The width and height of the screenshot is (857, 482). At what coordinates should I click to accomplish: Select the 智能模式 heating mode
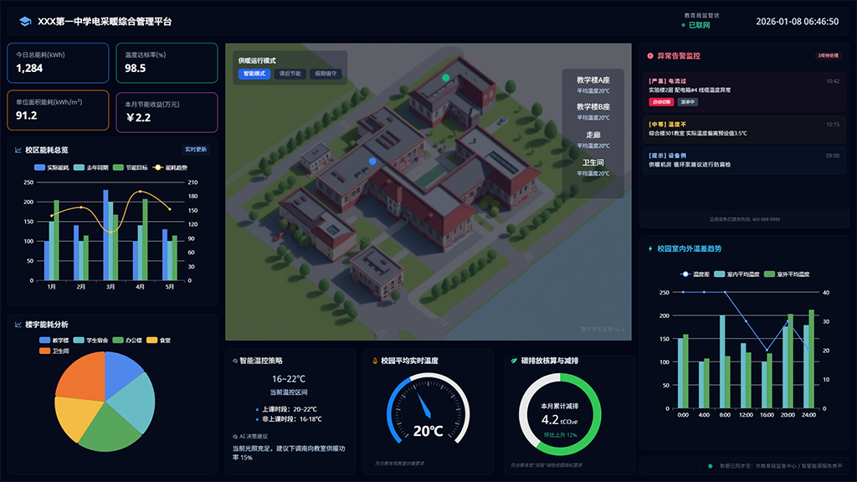[254, 74]
